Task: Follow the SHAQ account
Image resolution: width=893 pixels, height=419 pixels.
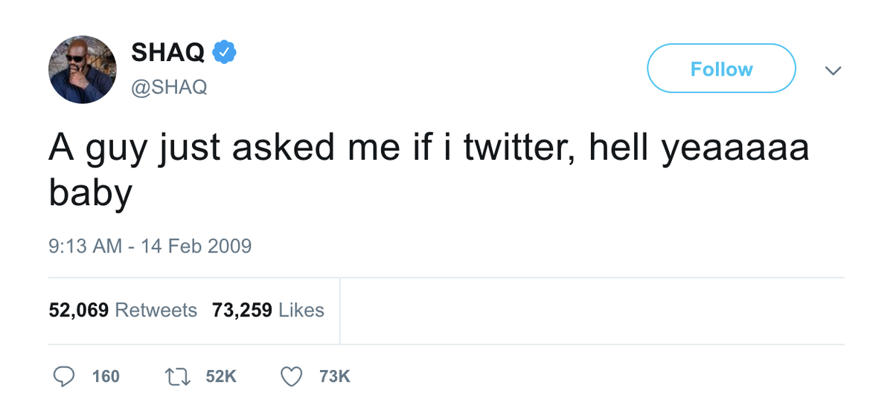Action: [721, 69]
